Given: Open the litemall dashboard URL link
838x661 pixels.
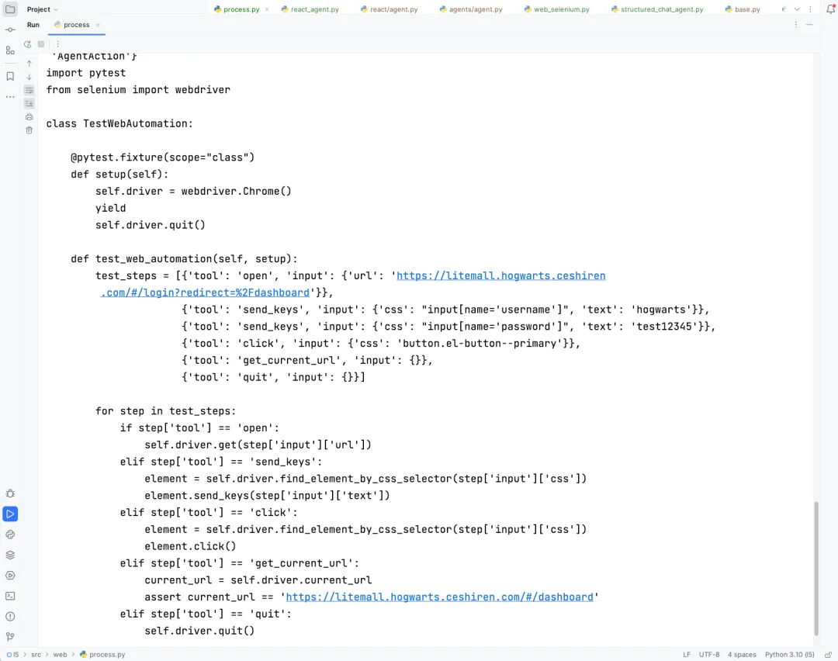Looking at the screenshot, I should [439, 597].
